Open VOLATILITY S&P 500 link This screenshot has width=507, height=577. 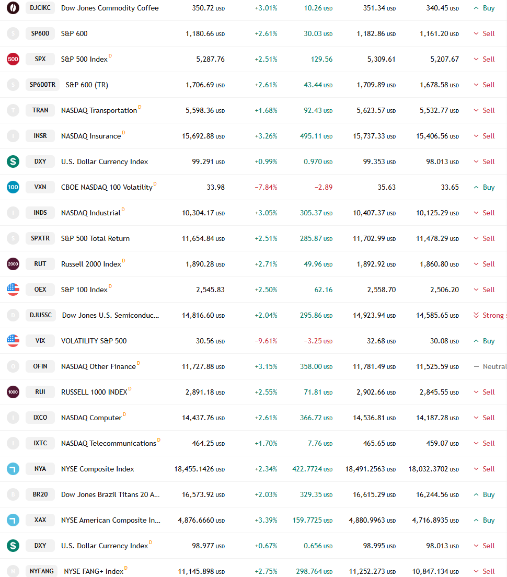click(x=94, y=341)
